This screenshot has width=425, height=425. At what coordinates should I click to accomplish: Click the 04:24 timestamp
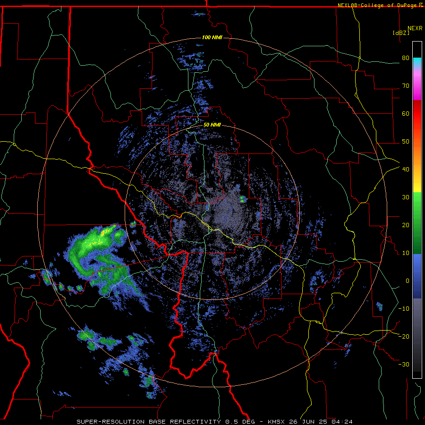click(341, 422)
